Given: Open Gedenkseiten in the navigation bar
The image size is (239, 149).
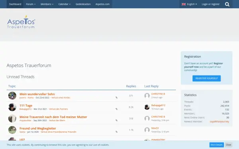Looking at the screenshot, I should 83,4.
